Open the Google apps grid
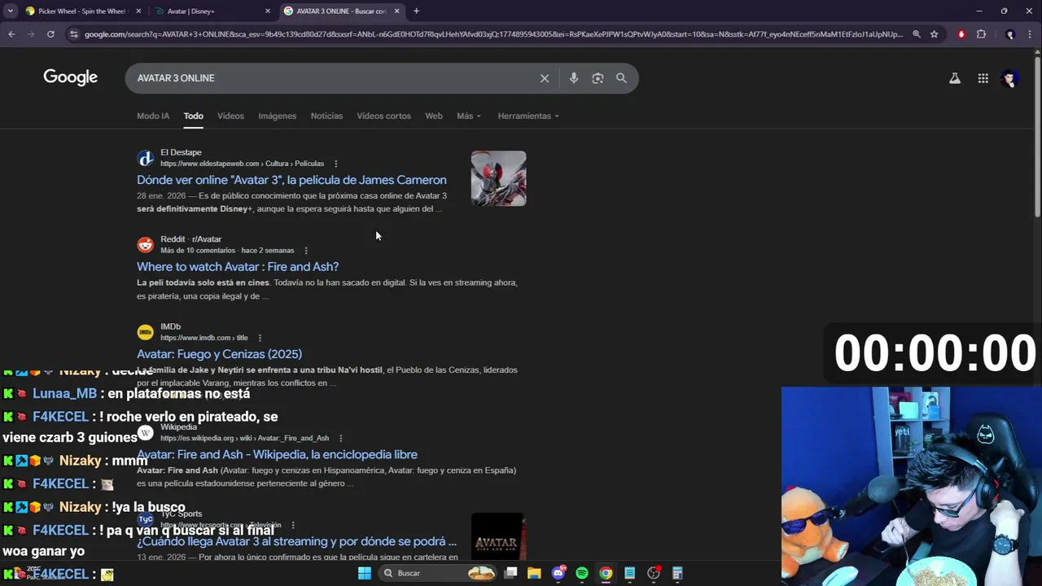Viewport: 1042px width, 586px height. tap(983, 78)
